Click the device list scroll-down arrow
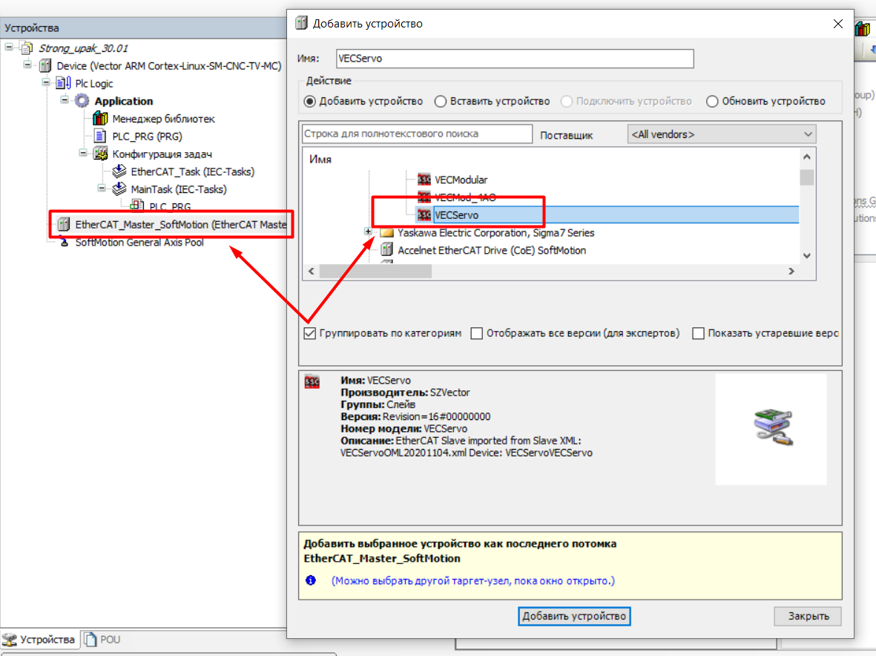 [807, 255]
